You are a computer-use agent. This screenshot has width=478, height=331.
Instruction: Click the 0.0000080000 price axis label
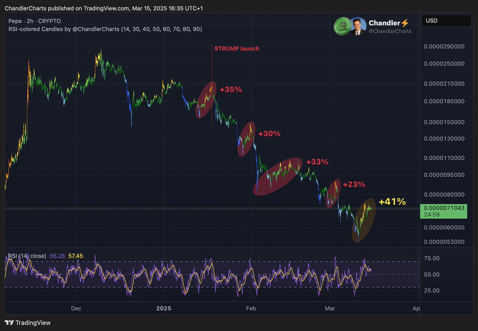point(444,195)
